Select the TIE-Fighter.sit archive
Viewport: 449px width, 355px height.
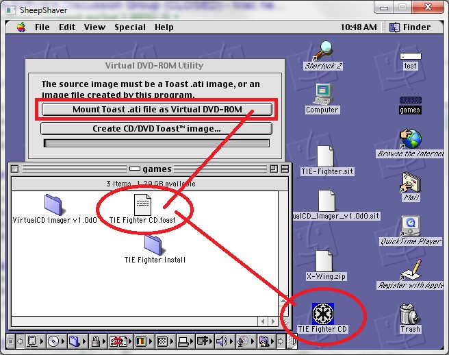coord(326,160)
